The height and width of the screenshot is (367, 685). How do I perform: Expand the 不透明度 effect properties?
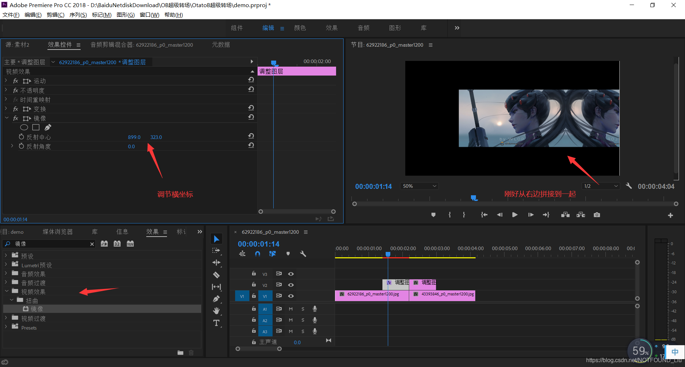pos(6,90)
